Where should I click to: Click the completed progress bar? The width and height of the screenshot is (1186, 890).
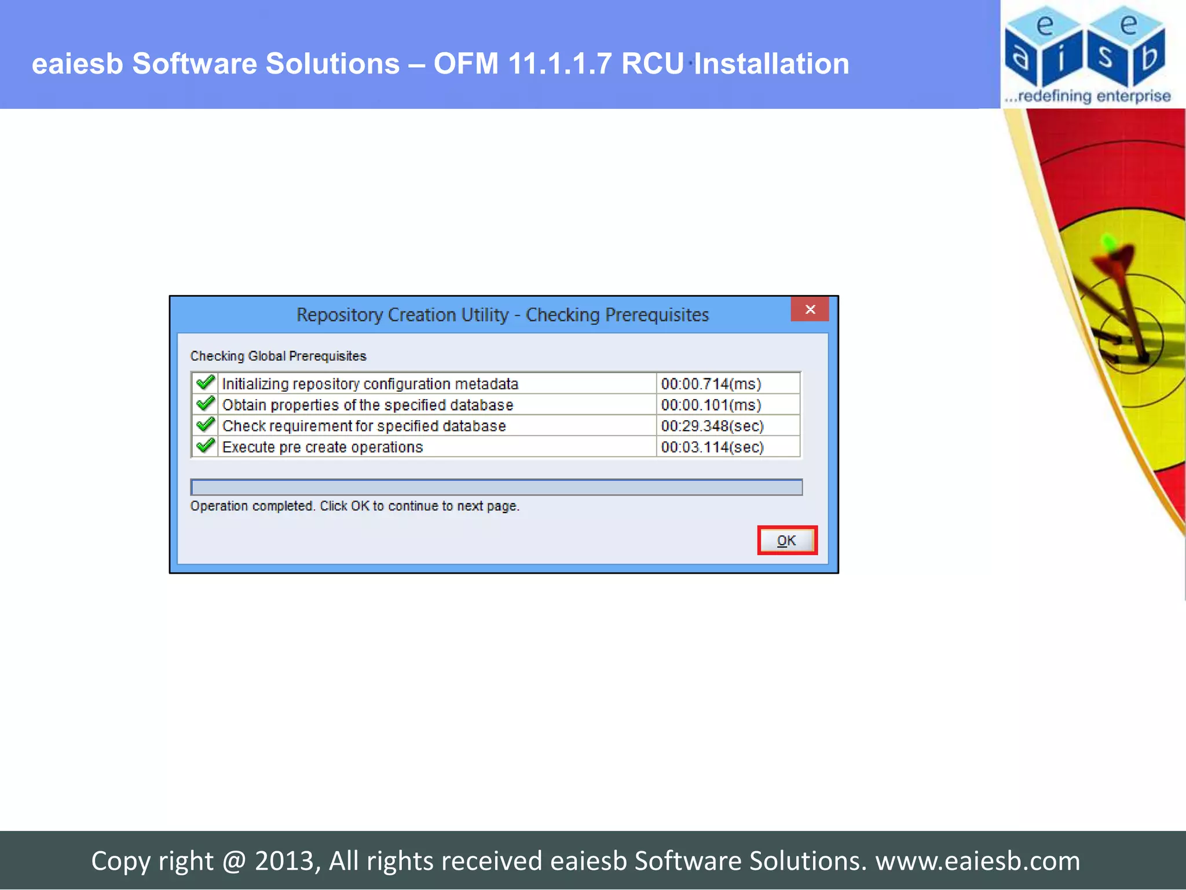point(496,487)
